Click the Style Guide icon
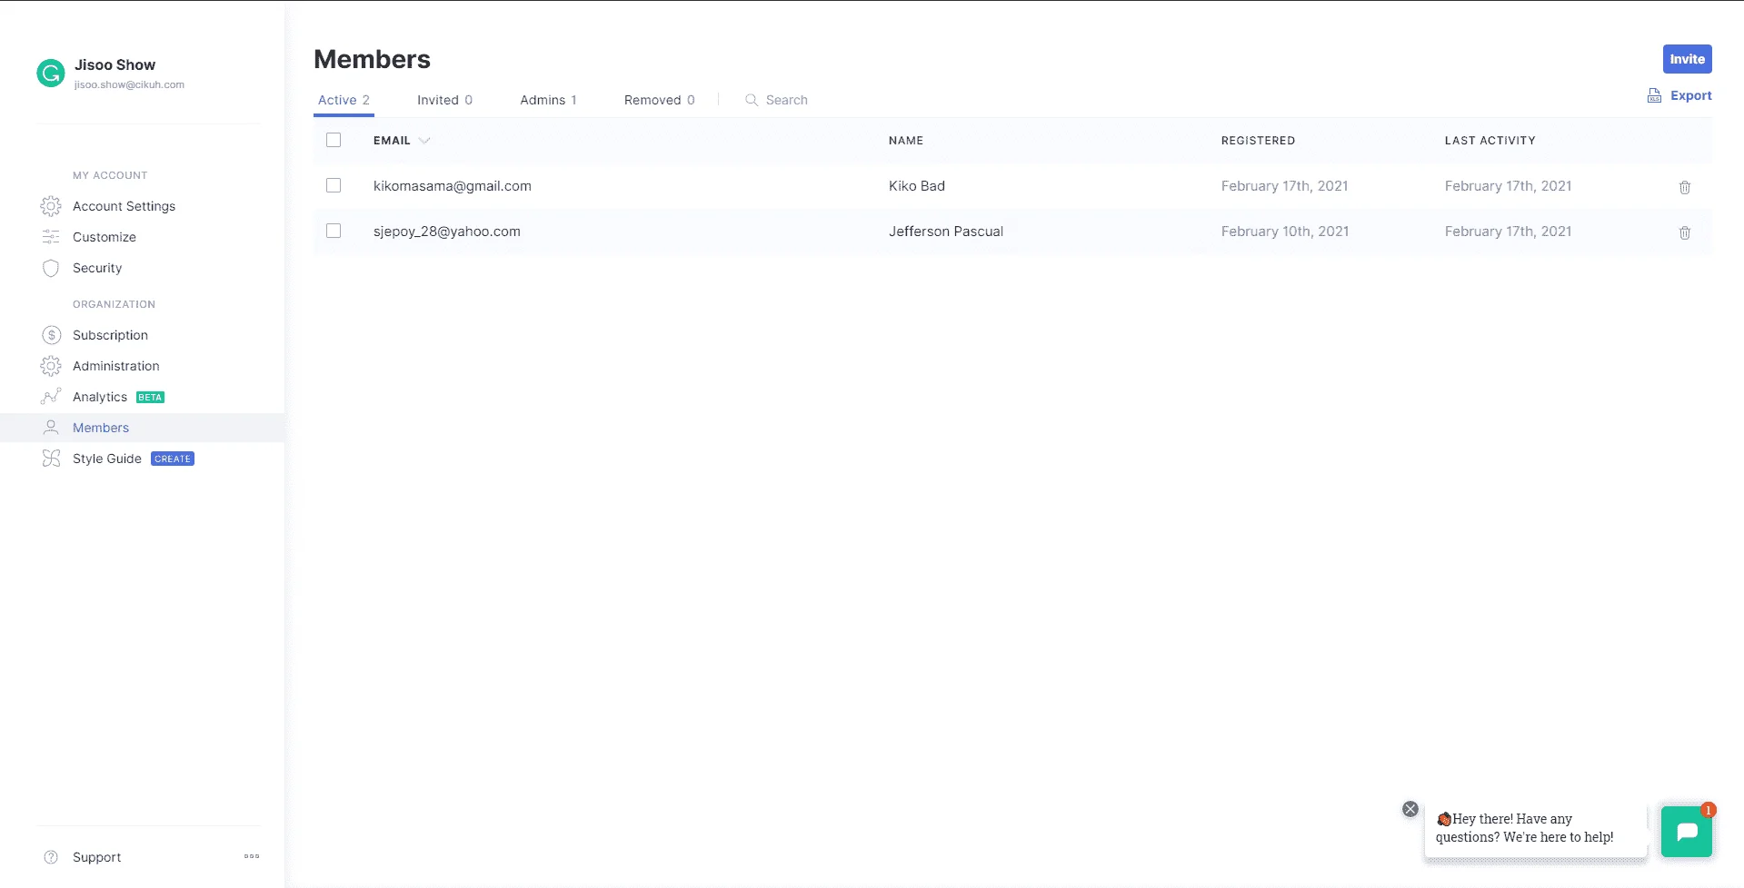This screenshot has width=1744, height=888. point(51,459)
